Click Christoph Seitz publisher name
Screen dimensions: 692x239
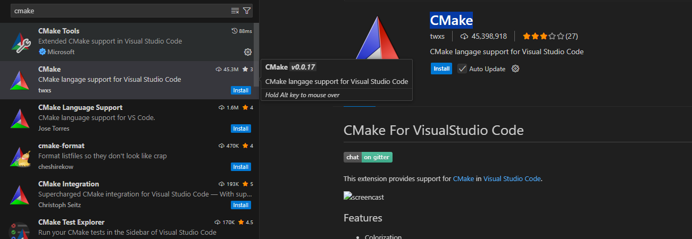click(x=59, y=205)
